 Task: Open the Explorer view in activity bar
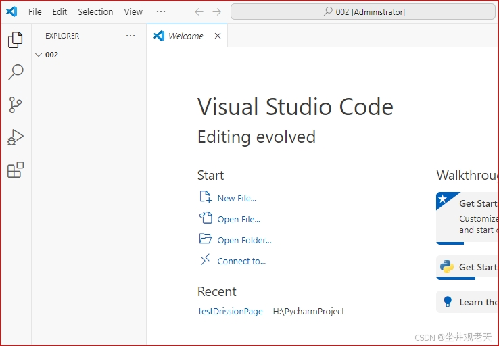pos(16,40)
